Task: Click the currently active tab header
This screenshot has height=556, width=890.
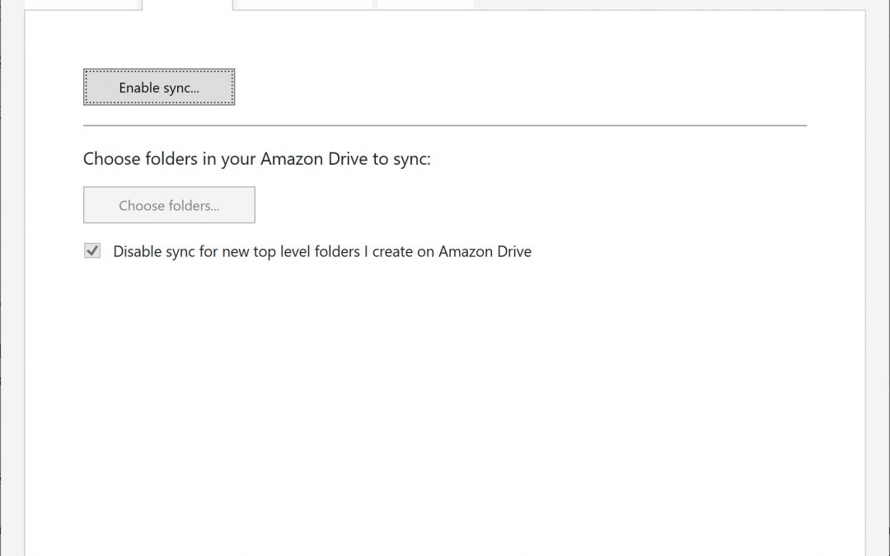Action: pyautogui.click(x=188, y=4)
